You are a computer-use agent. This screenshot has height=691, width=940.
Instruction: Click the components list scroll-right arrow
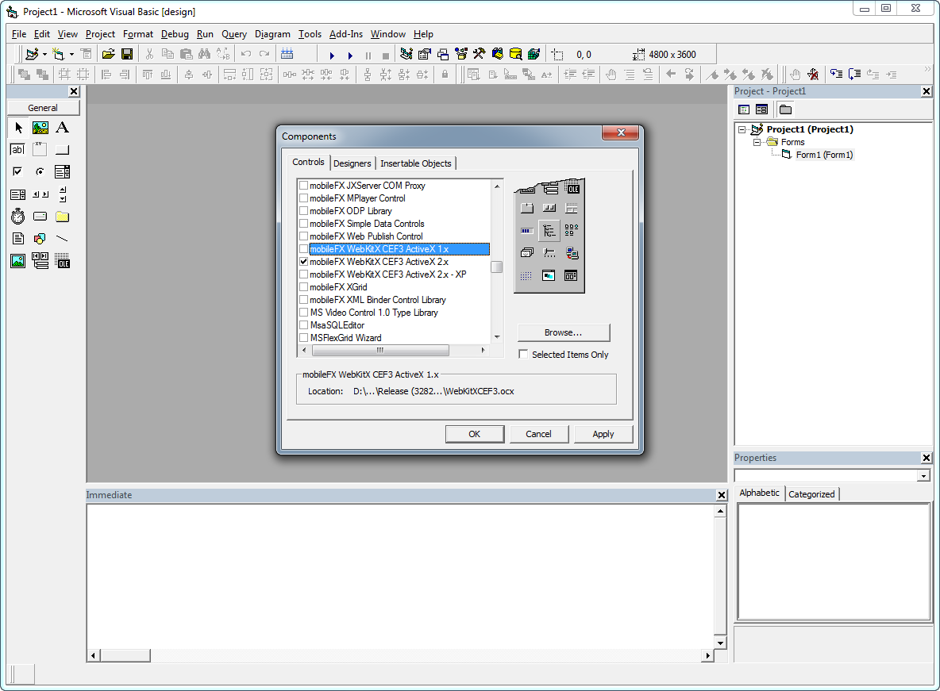click(483, 350)
